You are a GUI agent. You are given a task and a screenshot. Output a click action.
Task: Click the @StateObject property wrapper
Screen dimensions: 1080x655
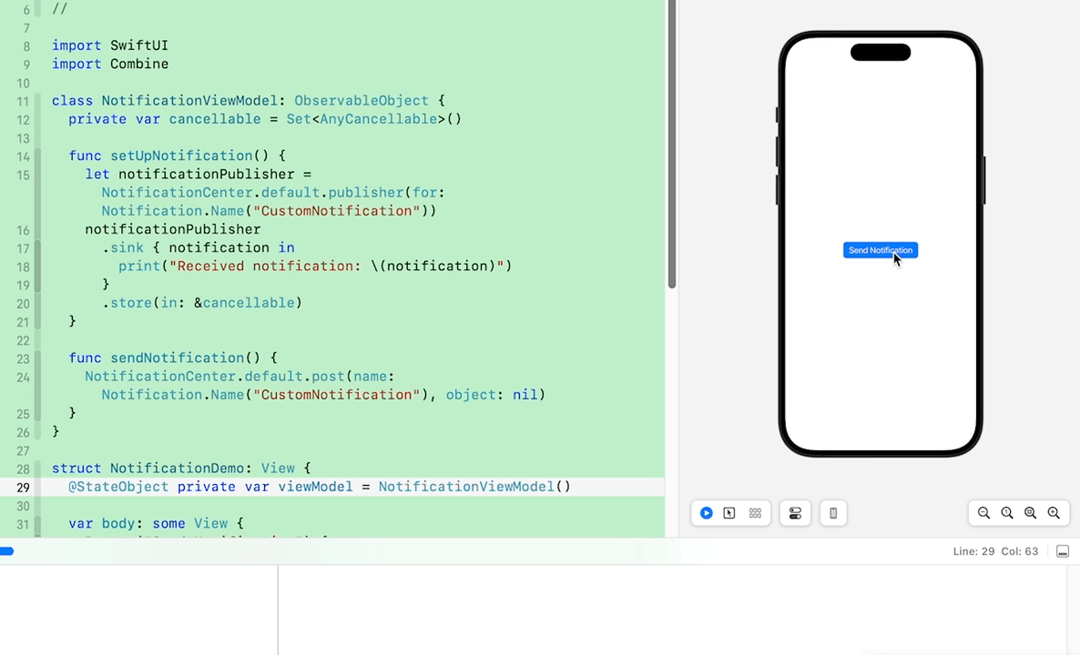point(118,487)
